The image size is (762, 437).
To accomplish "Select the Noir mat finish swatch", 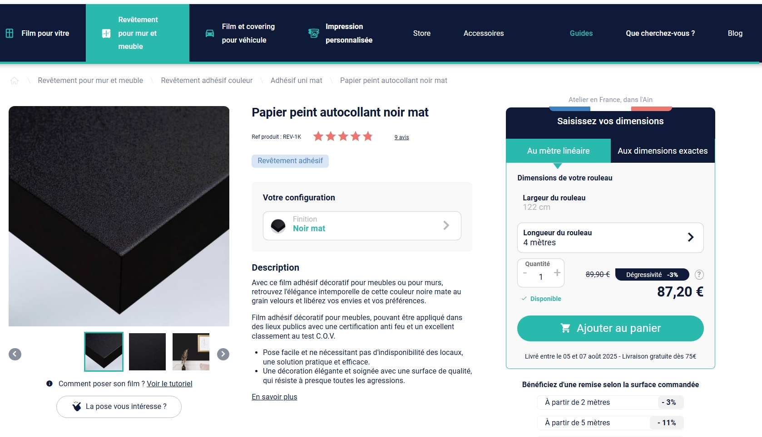I will (x=278, y=226).
